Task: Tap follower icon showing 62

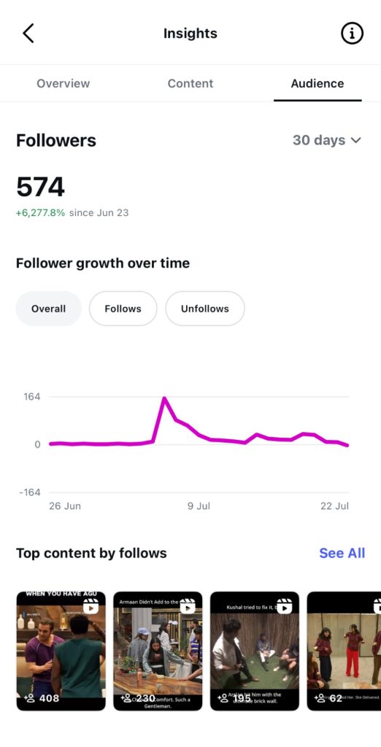Action: [320, 698]
